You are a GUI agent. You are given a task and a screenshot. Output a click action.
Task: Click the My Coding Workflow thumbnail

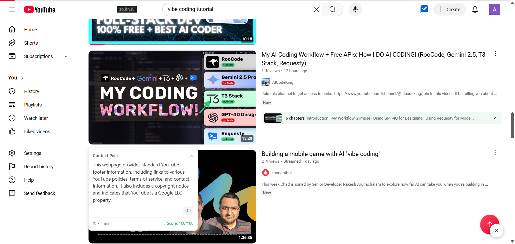(x=172, y=97)
